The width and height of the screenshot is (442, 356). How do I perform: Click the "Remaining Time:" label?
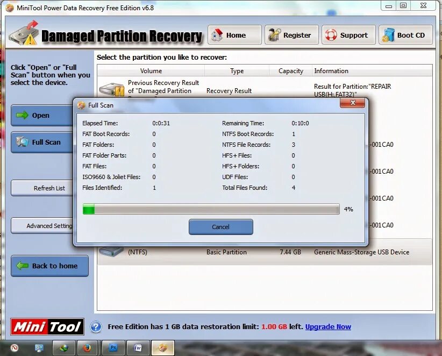coord(243,123)
